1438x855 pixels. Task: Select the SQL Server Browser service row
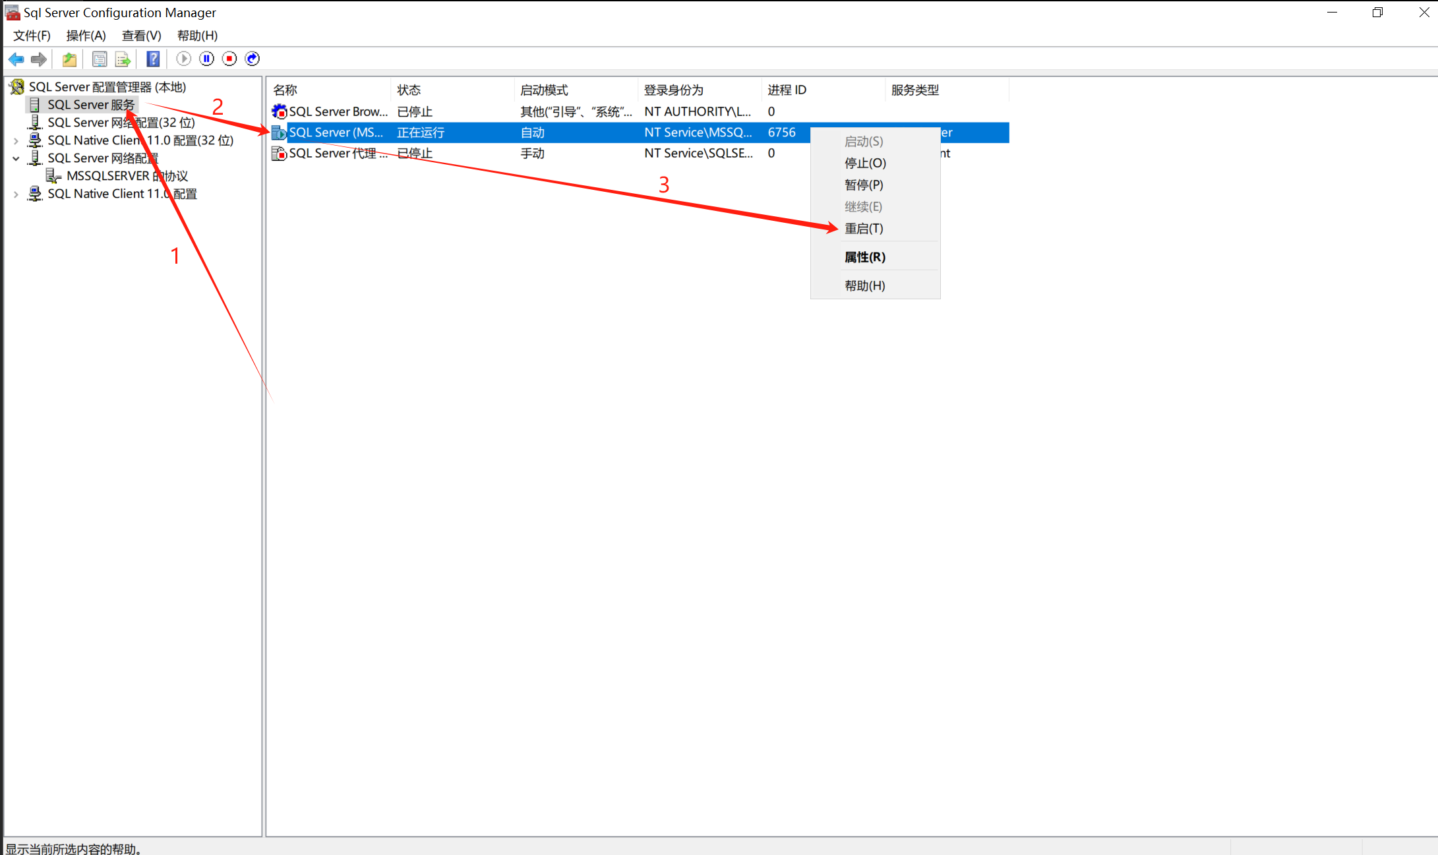coord(338,112)
